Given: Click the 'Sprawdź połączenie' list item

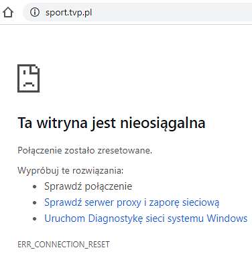Looking at the screenshot, I should 88,186.
